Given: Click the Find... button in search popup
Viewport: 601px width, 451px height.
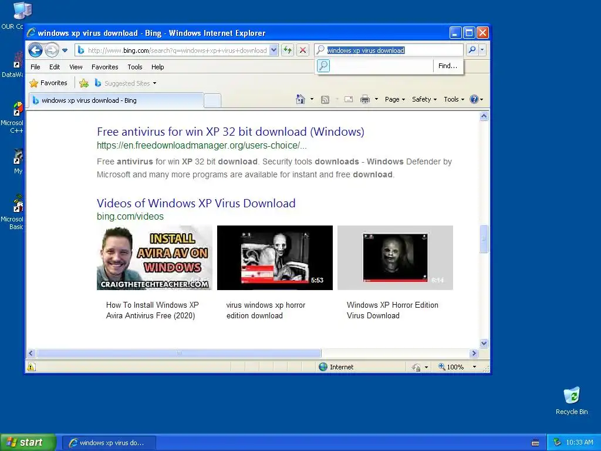Looking at the screenshot, I should pos(448,66).
